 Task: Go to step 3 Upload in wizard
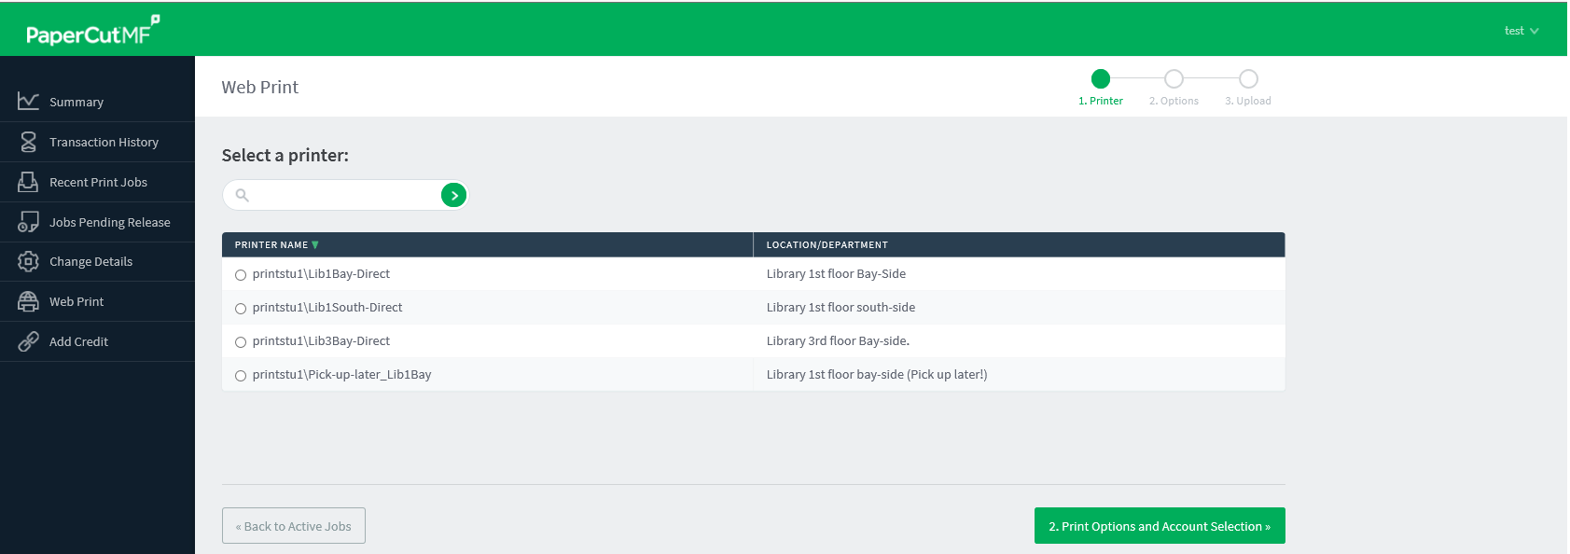(1248, 79)
